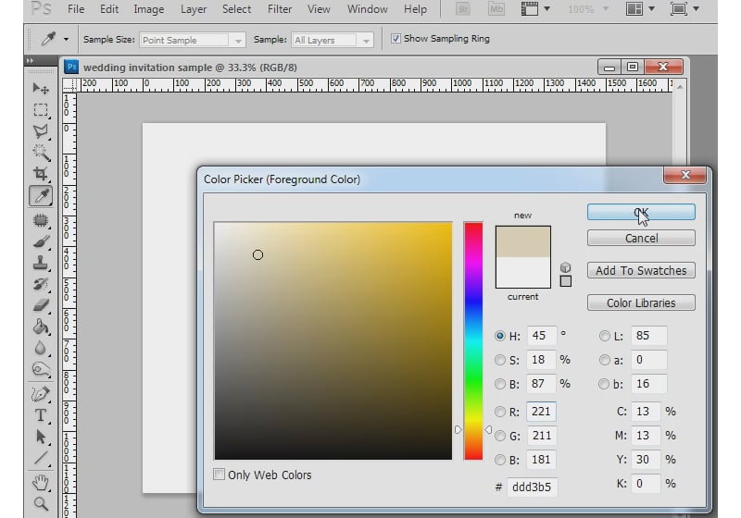Viewport: 741px width, 518px height.
Task: Open the tool preset picker arrow
Action: pos(66,39)
